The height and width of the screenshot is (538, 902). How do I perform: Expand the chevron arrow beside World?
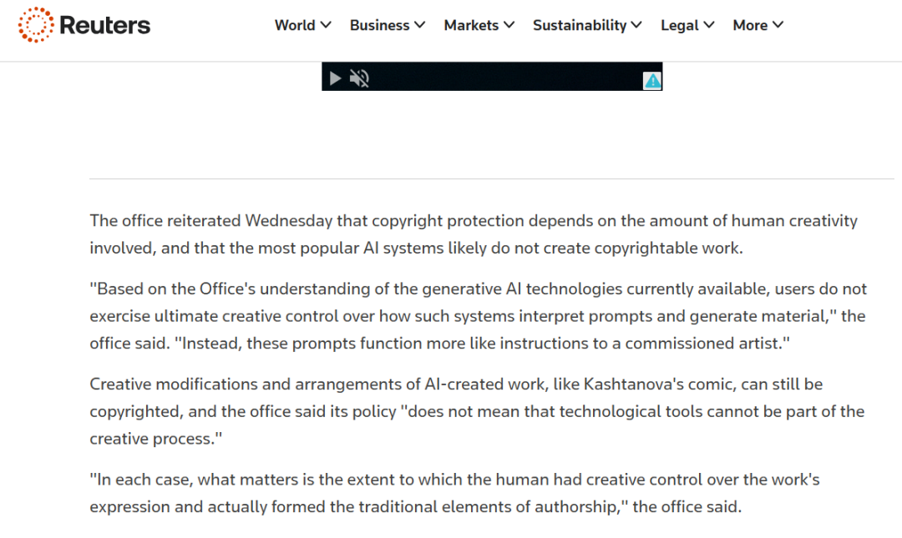(326, 25)
